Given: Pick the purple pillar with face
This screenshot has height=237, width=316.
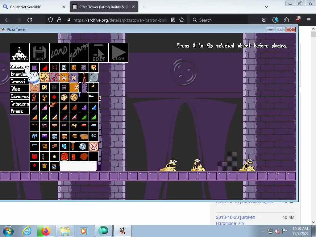Looking at the screenshot, I should (x=84, y=87).
